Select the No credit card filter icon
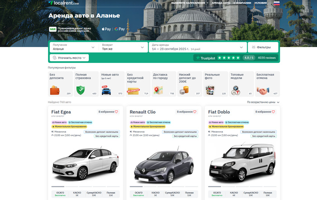Screen dimensions: 317x200 click(133, 91)
